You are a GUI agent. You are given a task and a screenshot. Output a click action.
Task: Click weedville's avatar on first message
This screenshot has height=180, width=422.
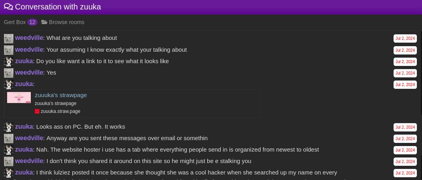[9, 38]
